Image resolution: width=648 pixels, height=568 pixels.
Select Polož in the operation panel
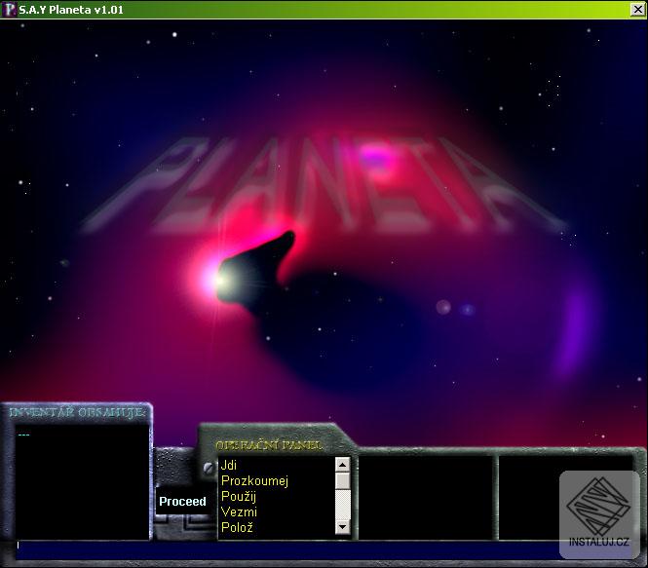(x=237, y=527)
